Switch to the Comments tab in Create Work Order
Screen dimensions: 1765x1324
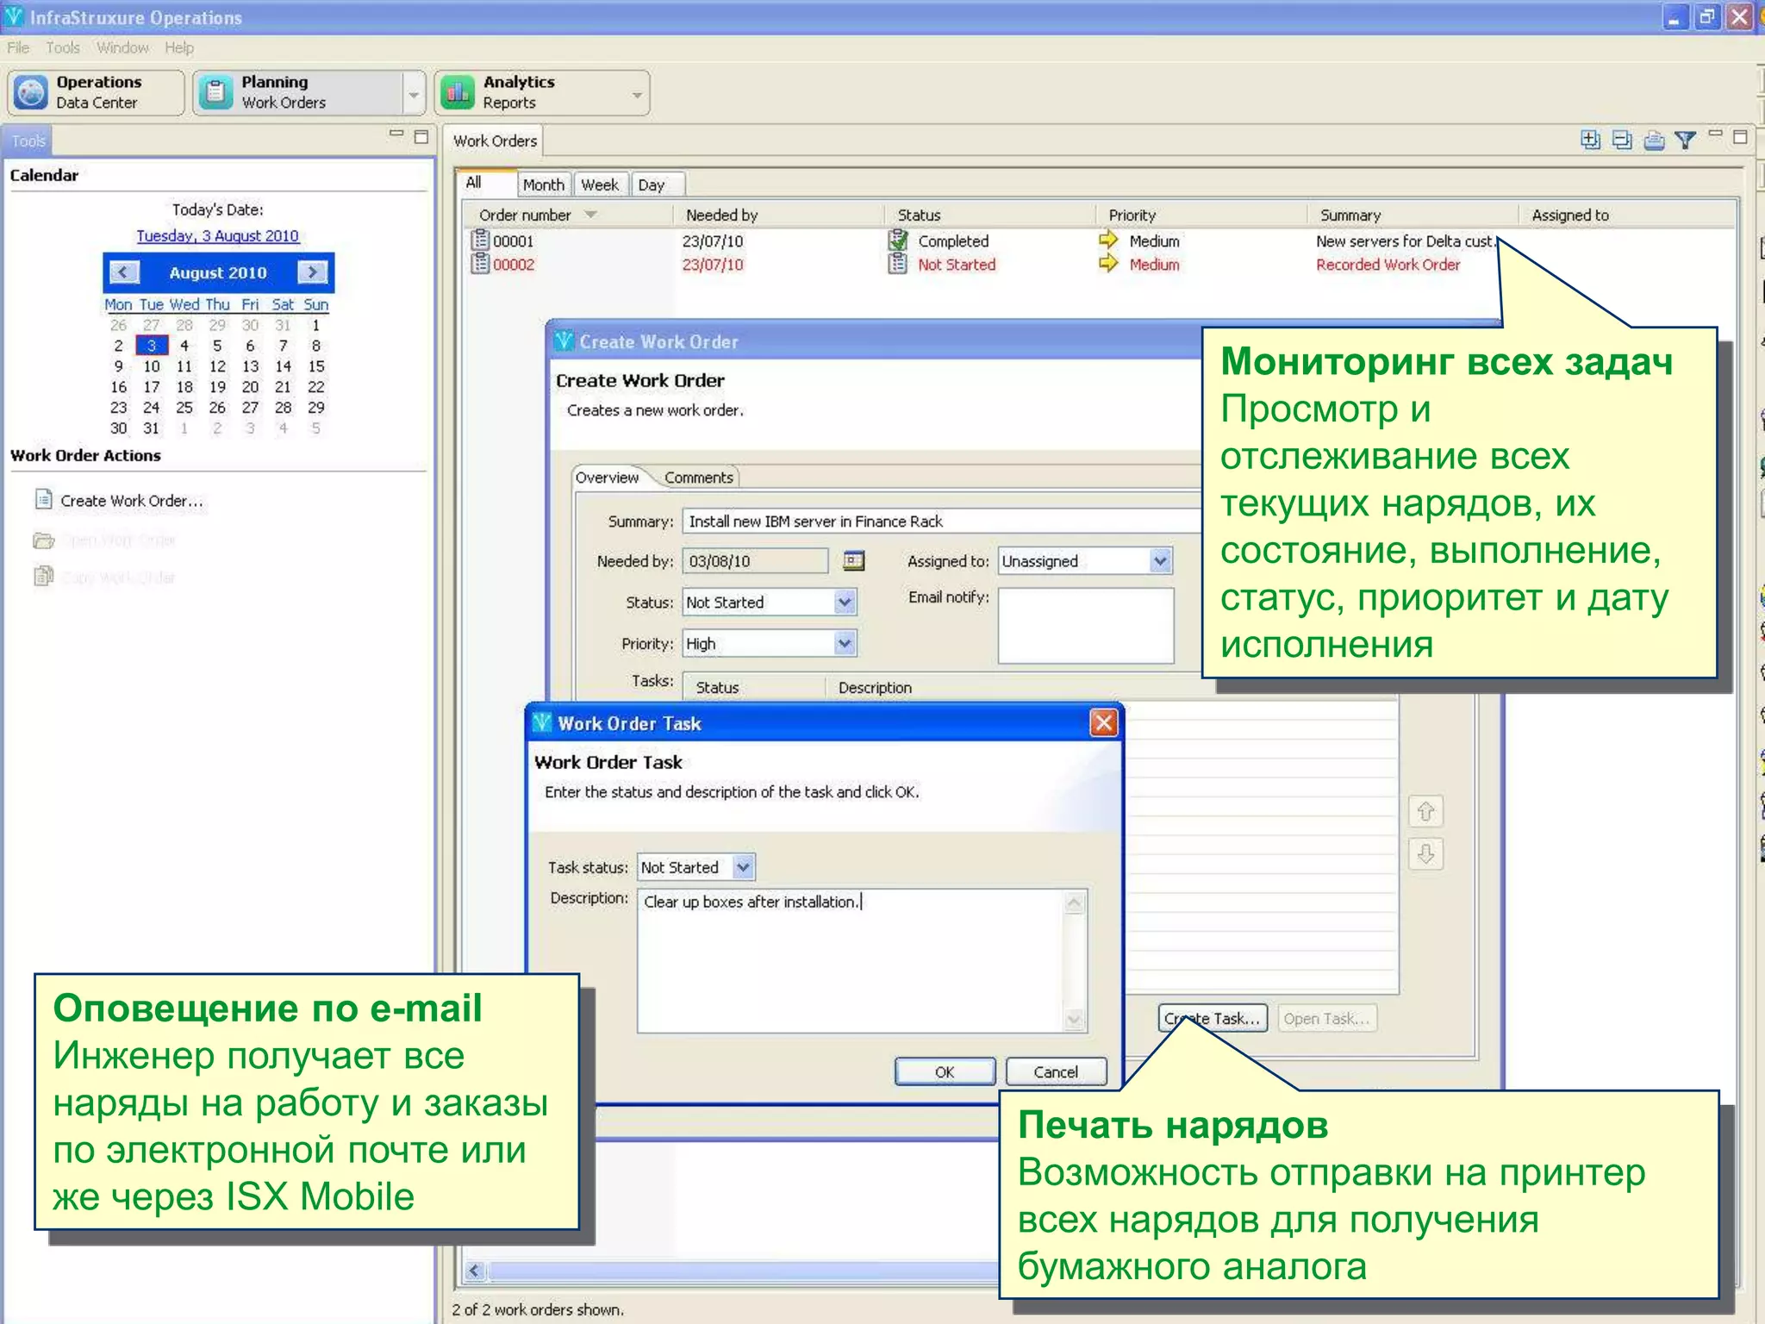(x=698, y=478)
